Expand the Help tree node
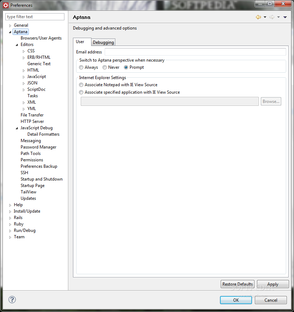Screen dimensions: 294x312 pos(10,205)
